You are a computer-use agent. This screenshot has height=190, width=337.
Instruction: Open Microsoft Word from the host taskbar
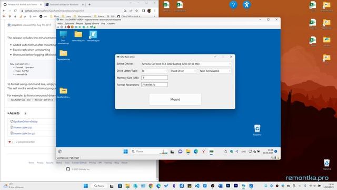click(220, 186)
